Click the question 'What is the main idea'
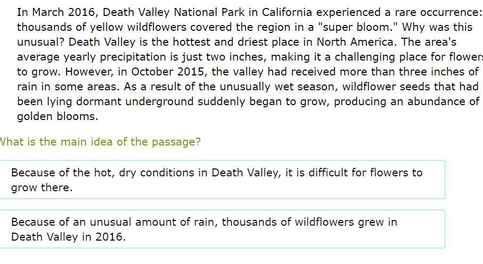Screen dimensions: 483x264 100,142
